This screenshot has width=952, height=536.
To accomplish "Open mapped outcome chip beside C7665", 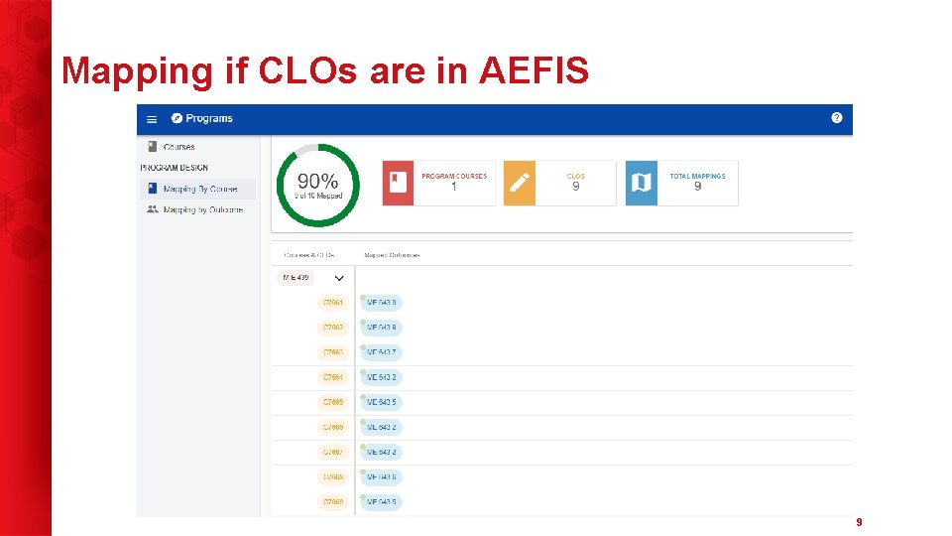I will pos(381,402).
